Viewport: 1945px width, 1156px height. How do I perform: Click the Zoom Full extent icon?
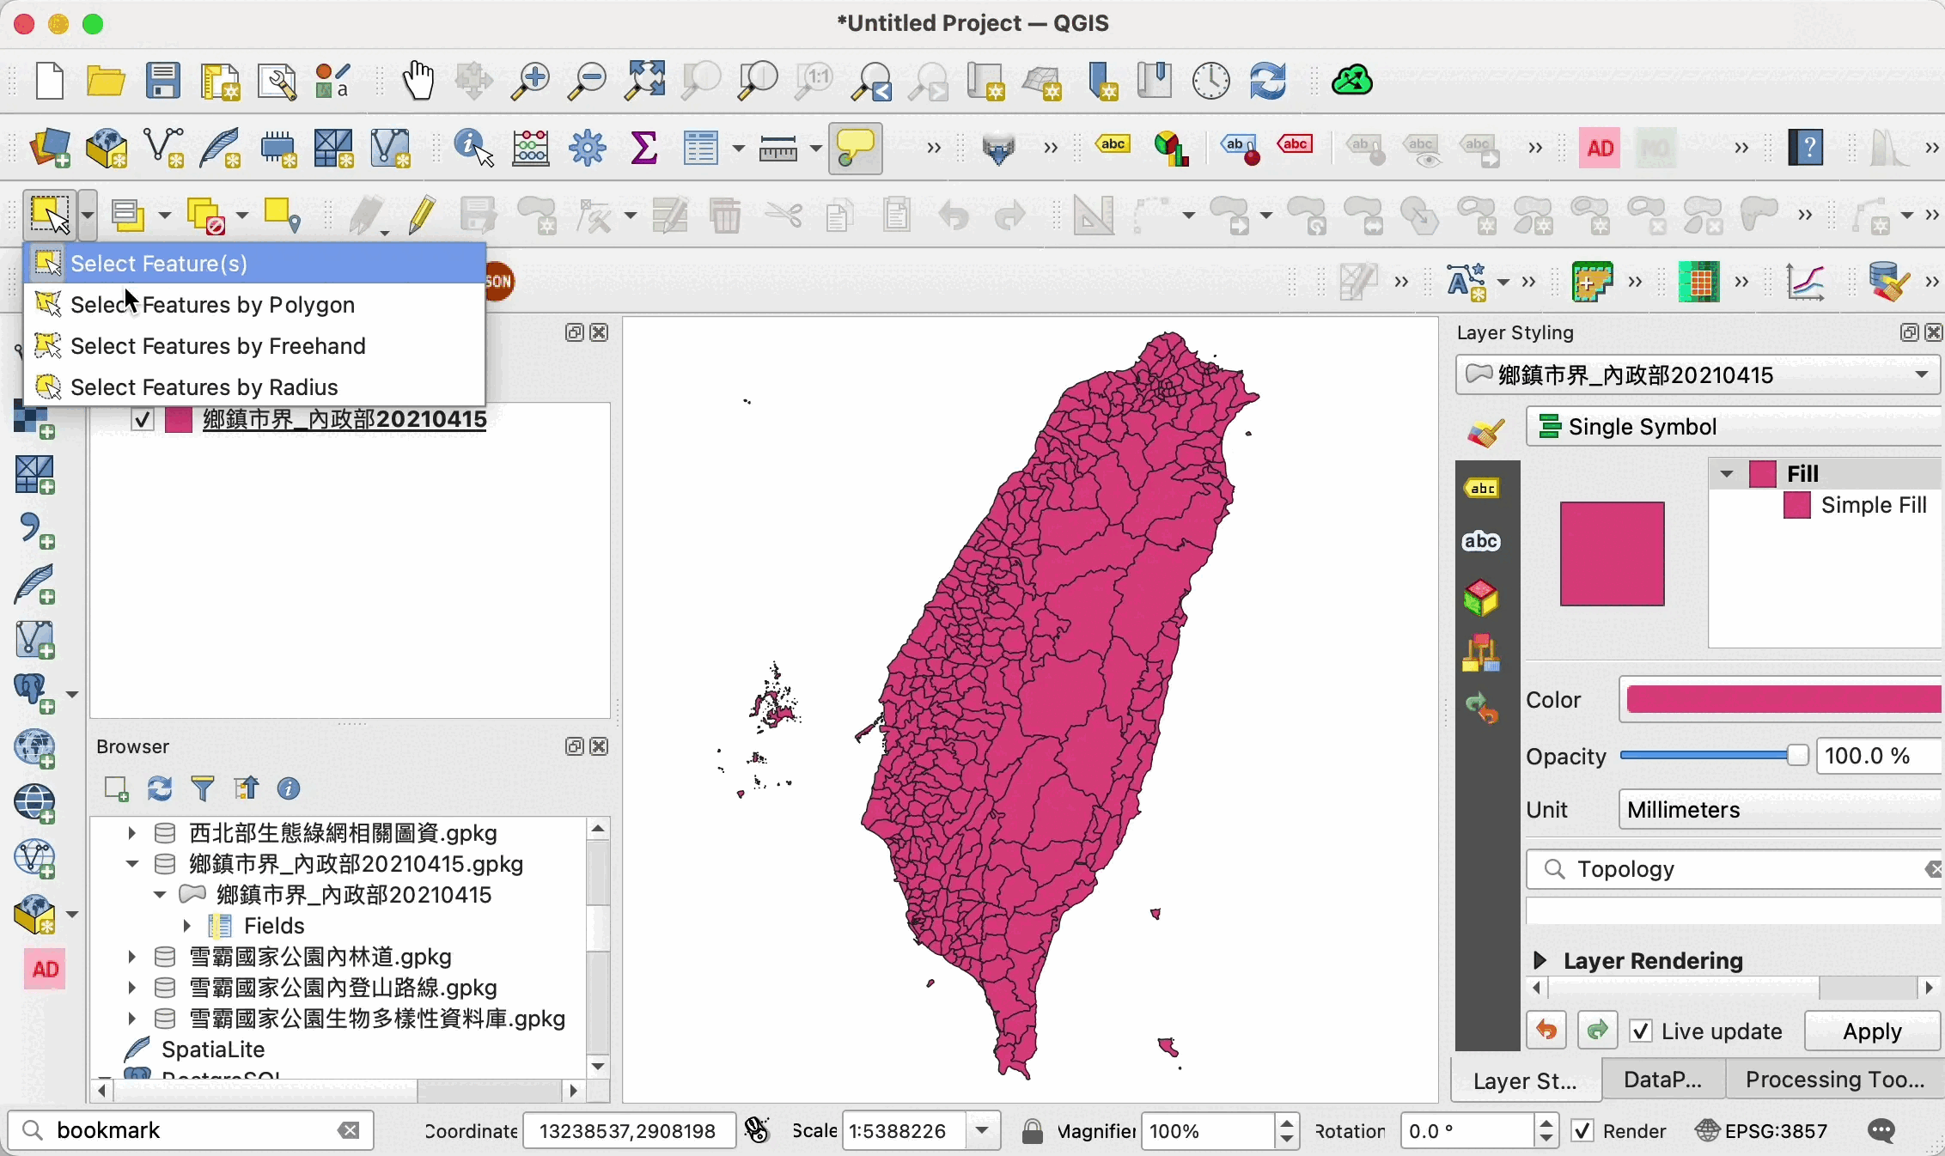click(644, 81)
